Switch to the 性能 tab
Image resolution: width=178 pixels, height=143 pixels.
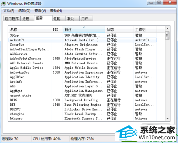(x=59, y=19)
